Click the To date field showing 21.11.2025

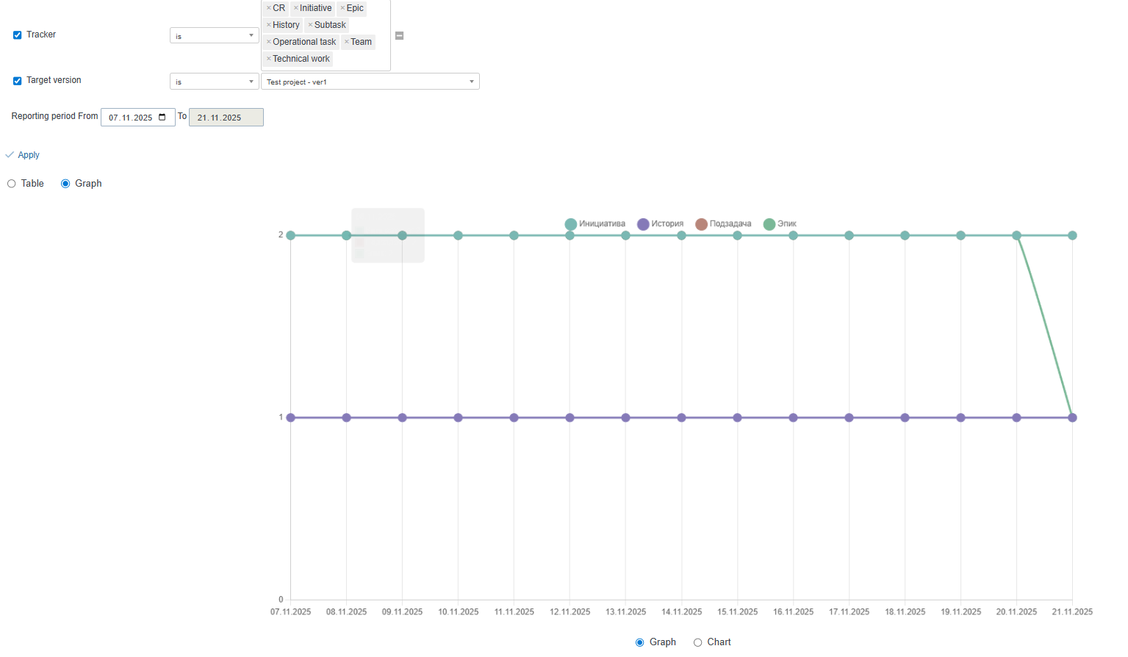226,118
